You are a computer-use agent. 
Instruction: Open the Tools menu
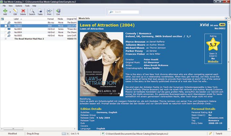[27, 6]
